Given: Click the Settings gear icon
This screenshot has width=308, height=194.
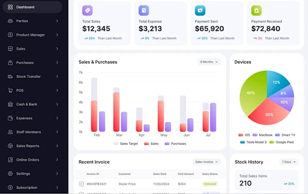Looking at the screenshot, I should pyautogui.click(x=10, y=174).
